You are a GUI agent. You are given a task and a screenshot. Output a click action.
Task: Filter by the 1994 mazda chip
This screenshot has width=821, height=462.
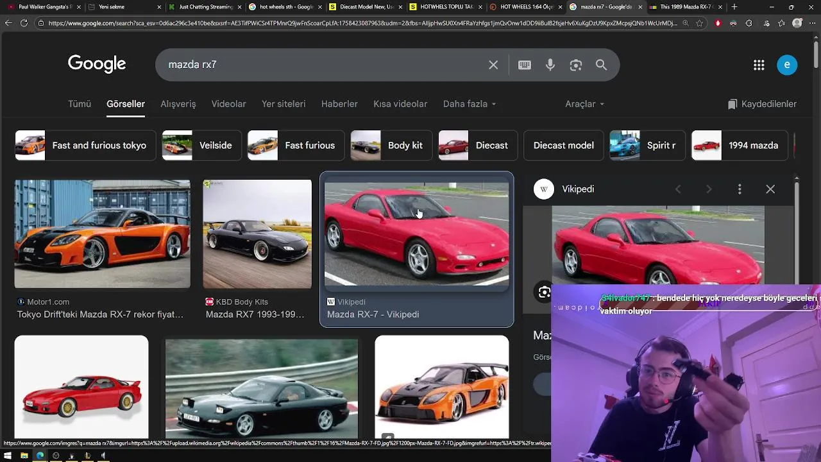click(x=740, y=146)
